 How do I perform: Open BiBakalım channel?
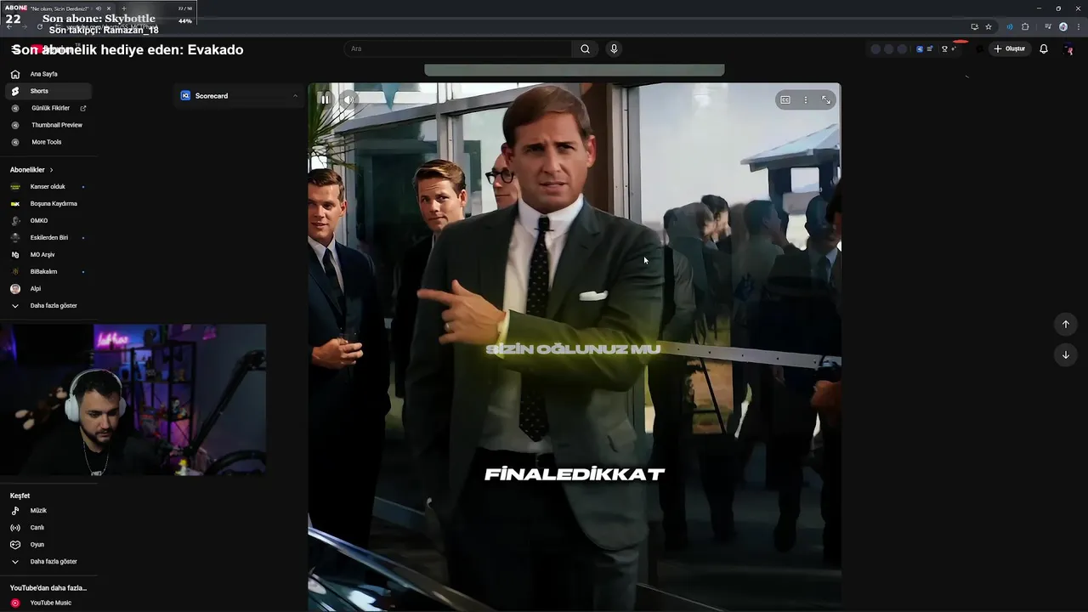[48, 271]
